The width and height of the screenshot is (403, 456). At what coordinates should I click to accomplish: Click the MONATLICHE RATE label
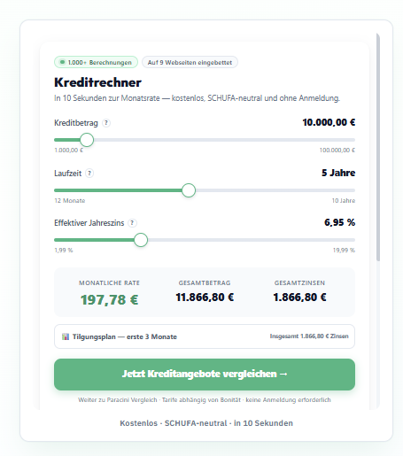click(109, 283)
